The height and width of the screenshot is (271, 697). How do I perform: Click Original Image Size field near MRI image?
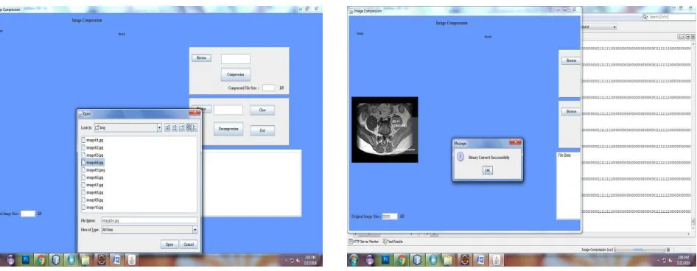[x=390, y=217]
